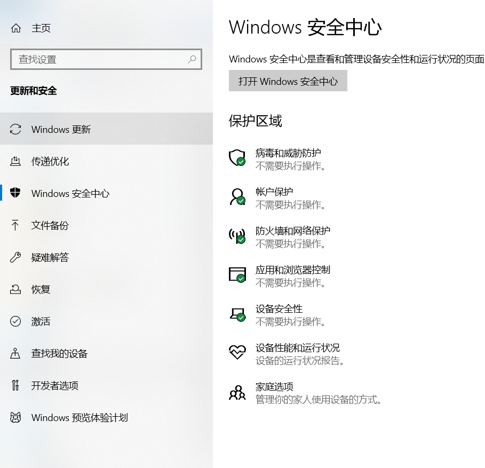Click the 应用和浏览器控制 window icon
485x468 pixels.
pos(237,275)
